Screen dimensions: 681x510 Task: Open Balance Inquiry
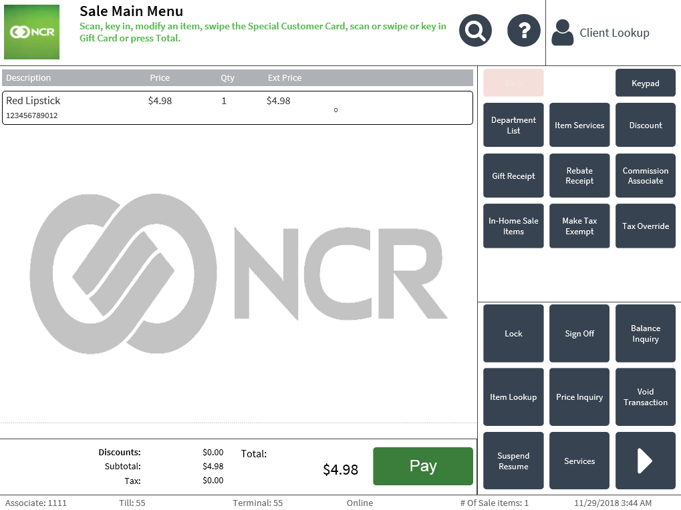tap(645, 334)
